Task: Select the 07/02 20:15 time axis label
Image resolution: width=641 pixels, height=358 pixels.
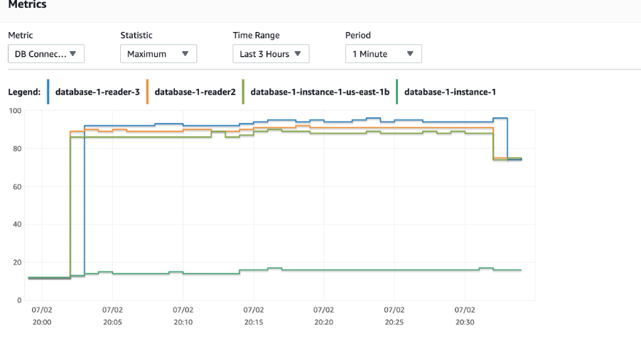Action: click(254, 316)
